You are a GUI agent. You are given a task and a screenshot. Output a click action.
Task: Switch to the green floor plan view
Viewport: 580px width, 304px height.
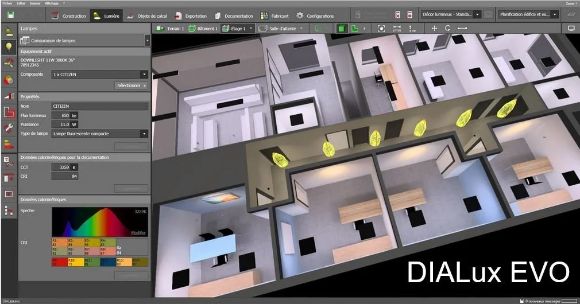tap(354, 29)
